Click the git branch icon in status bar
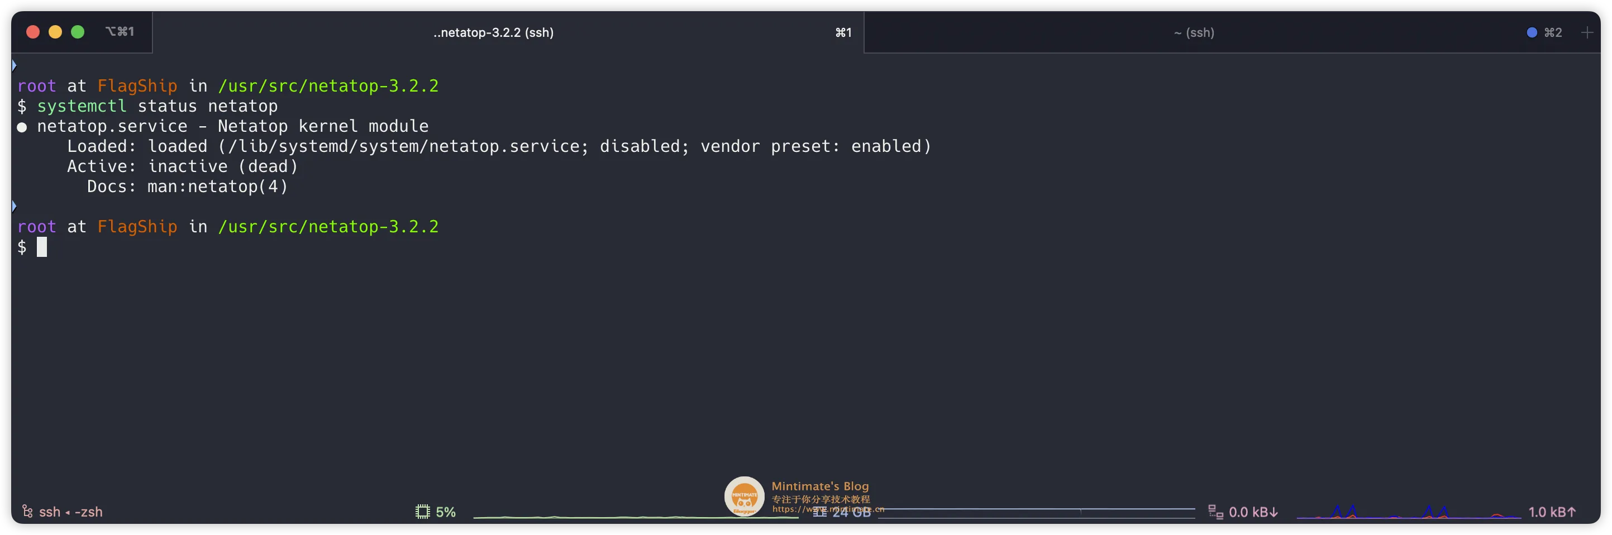 click(27, 511)
